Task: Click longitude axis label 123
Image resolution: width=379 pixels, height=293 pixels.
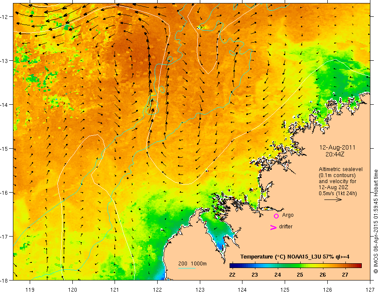Action: 200,290
